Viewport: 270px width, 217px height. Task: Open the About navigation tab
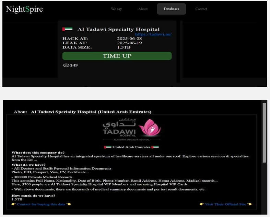143,9
